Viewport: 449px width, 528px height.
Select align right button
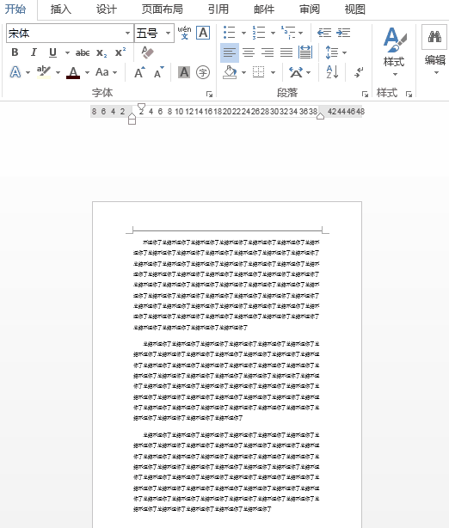(268, 52)
